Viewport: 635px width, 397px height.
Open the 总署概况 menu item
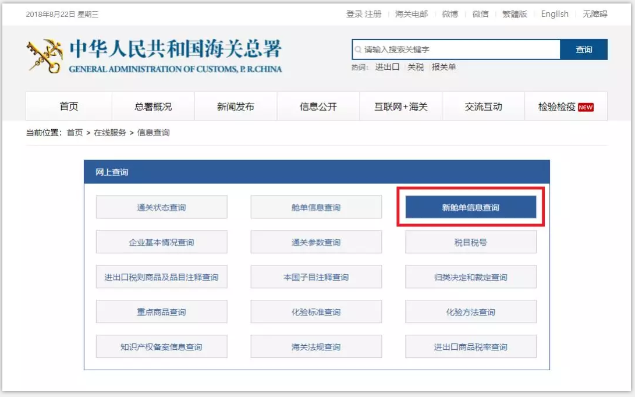[153, 107]
